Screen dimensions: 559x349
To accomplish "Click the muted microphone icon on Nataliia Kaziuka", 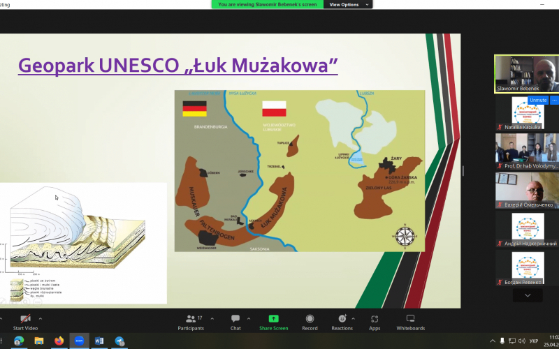I will pos(500,127).
